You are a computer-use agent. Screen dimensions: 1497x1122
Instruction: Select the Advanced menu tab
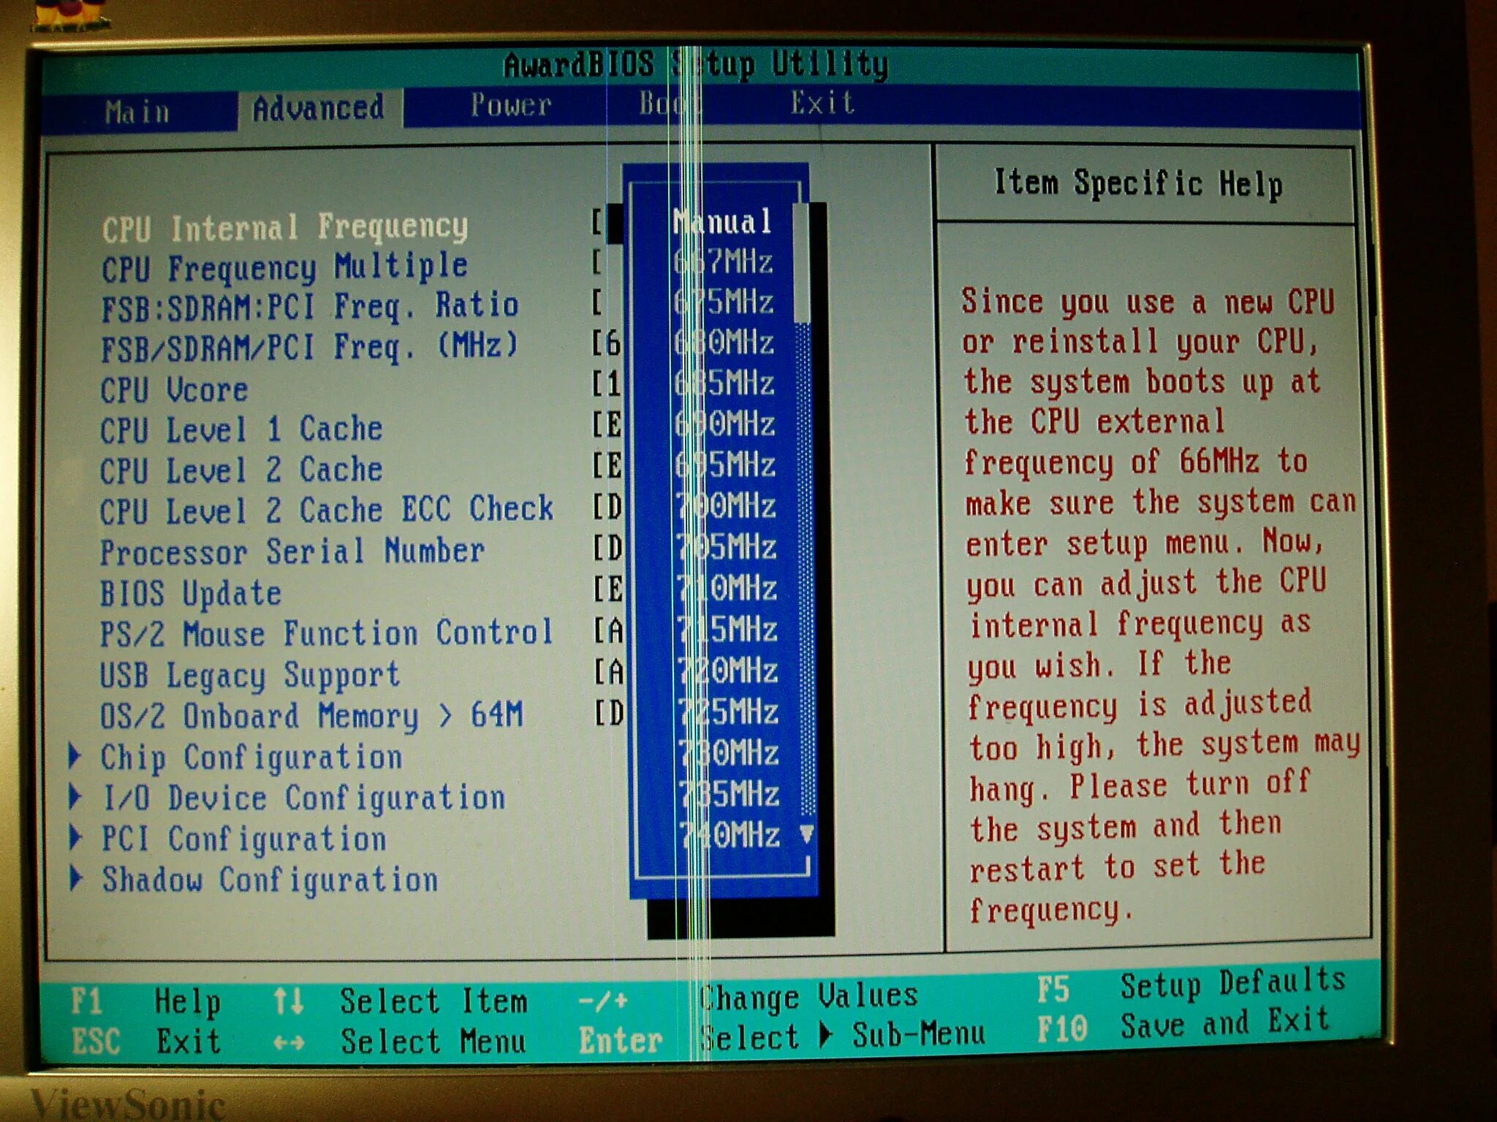pos(319,109)
